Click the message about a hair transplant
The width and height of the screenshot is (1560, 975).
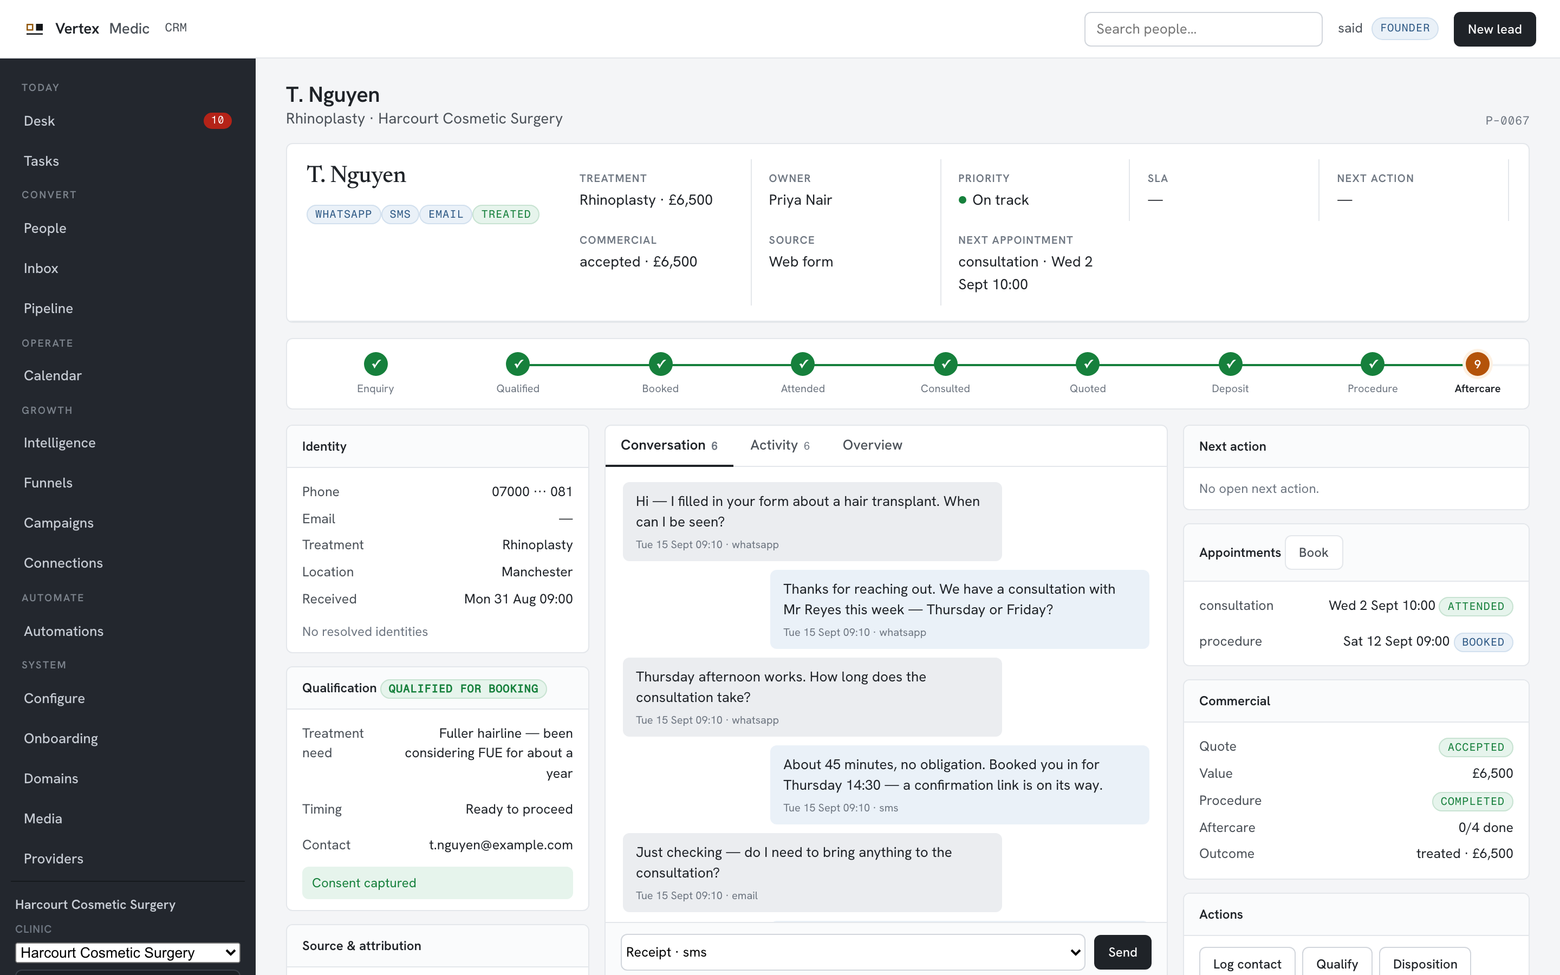[x=812, y=522]
